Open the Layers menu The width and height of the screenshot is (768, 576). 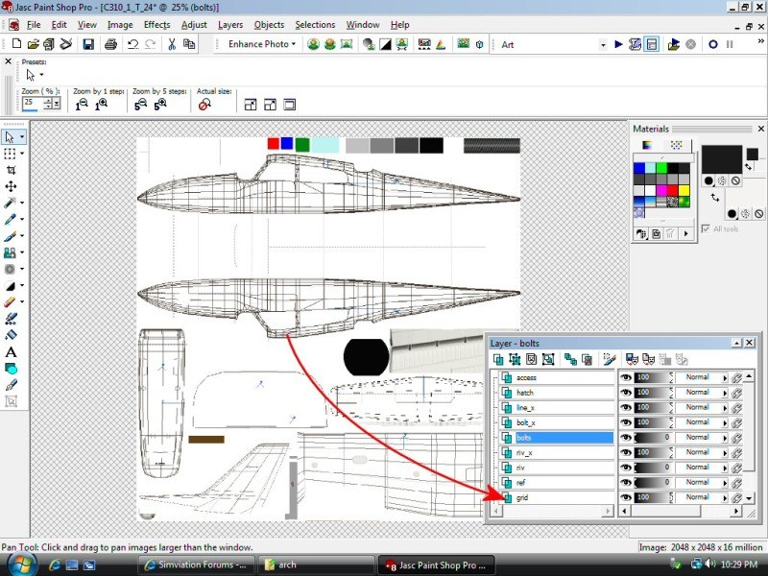[x=230, y=24]
